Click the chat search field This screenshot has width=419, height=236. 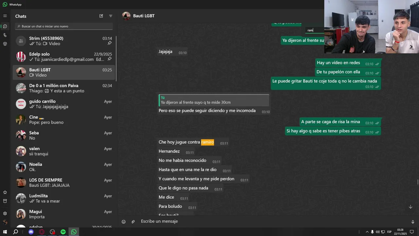64,26
